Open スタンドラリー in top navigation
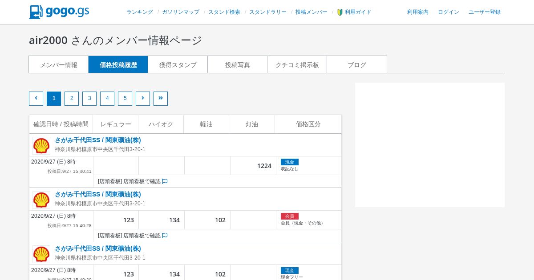This screenshot has width=534, height=280. pos(268,12)
